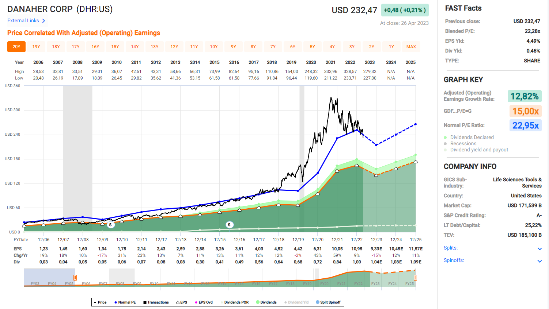Toggle the Price line in the legend
The width and height of the screenshot is (549, 309).
(x=100, y=302)
